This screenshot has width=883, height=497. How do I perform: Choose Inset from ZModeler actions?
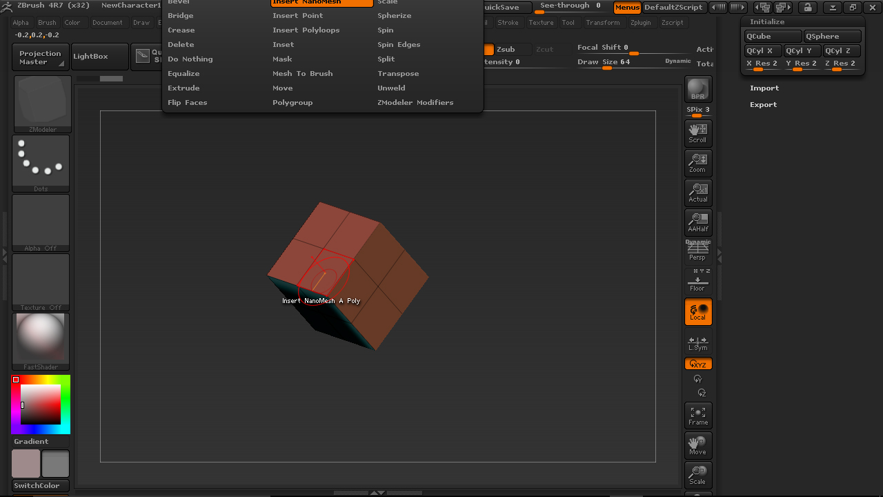click(x=283, y=45)
